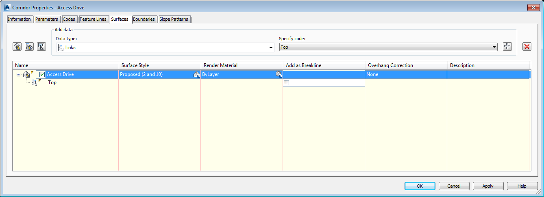Click the Render Material column header

242,65
